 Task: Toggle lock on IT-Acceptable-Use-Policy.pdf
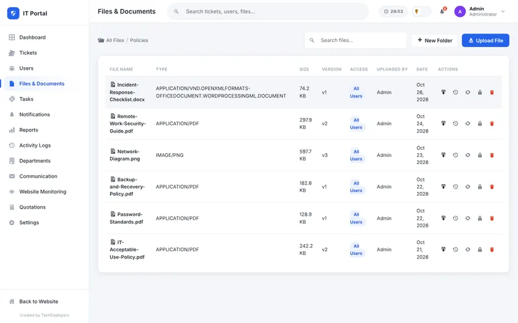[x=480, y=249]
